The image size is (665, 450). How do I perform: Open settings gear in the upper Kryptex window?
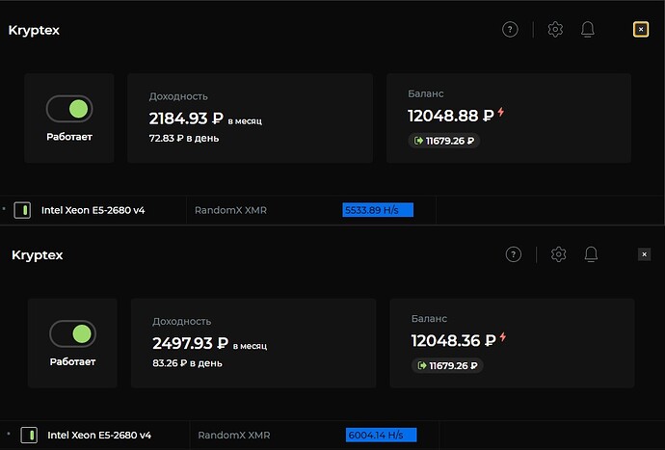click(555, 30)
